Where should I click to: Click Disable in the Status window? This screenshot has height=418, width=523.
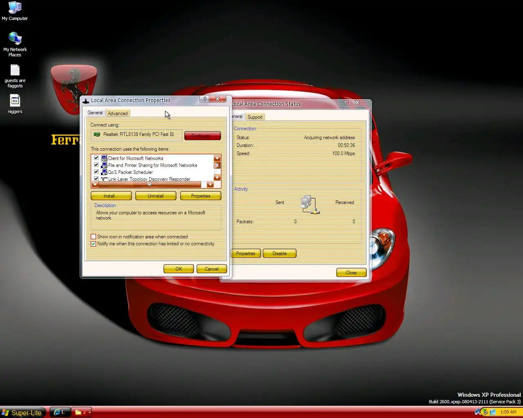click(279, 253)
